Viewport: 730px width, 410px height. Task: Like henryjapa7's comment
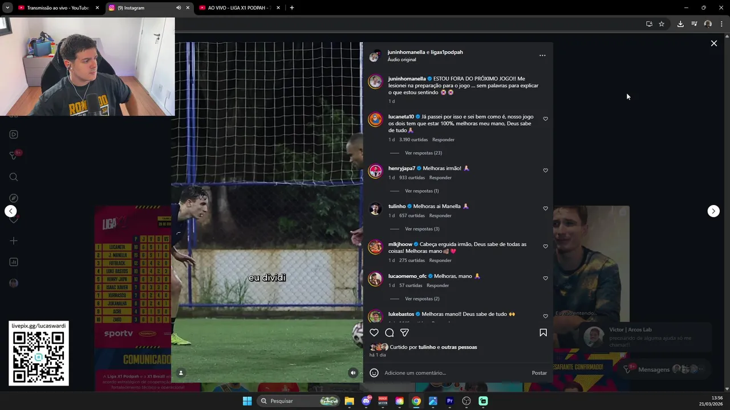pyautogui.click(x=545, y=170)
